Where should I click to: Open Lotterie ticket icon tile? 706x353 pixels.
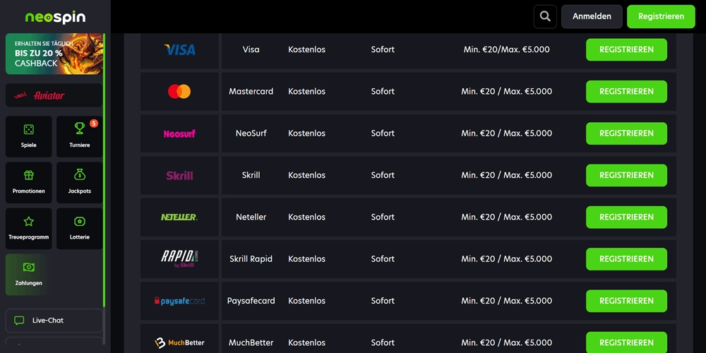[x=80, y=228]
